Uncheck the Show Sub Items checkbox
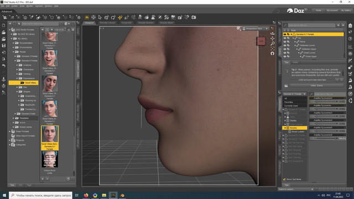 tap(284, 179)
